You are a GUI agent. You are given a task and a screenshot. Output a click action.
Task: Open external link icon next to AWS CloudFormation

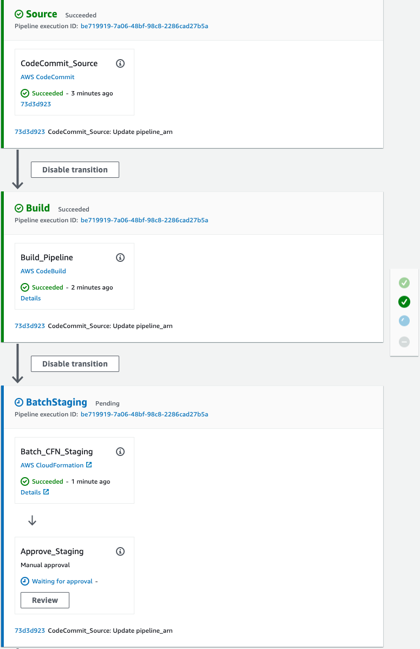[x=89, y=465]
